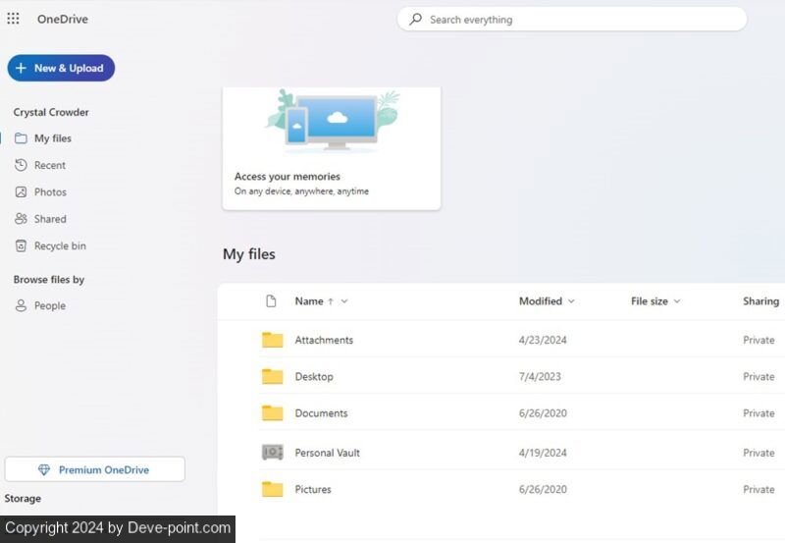Click the Premium OneDrive diamond icon
The image size is (785, 543).
[x=44, y=470]
